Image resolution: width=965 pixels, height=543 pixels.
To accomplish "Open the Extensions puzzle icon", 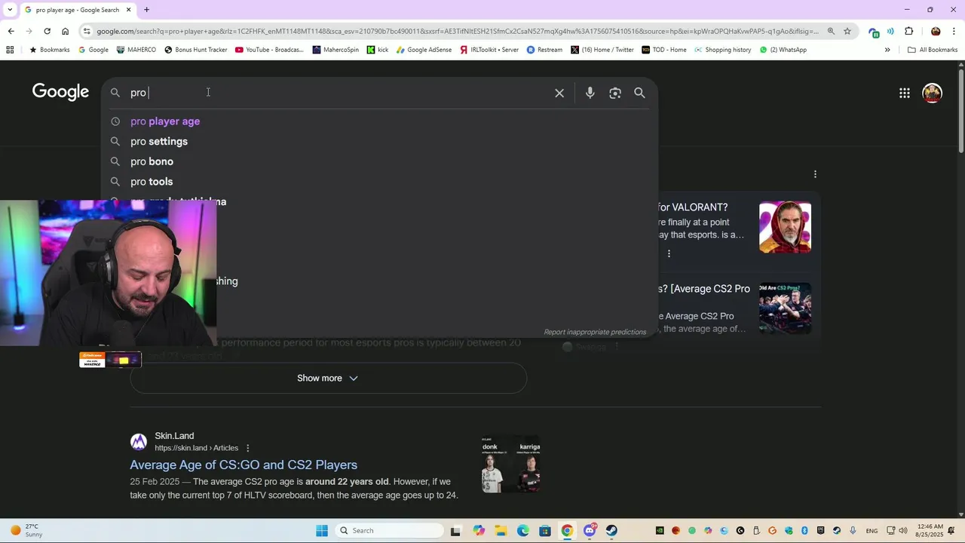I will (x=908, y=31).
